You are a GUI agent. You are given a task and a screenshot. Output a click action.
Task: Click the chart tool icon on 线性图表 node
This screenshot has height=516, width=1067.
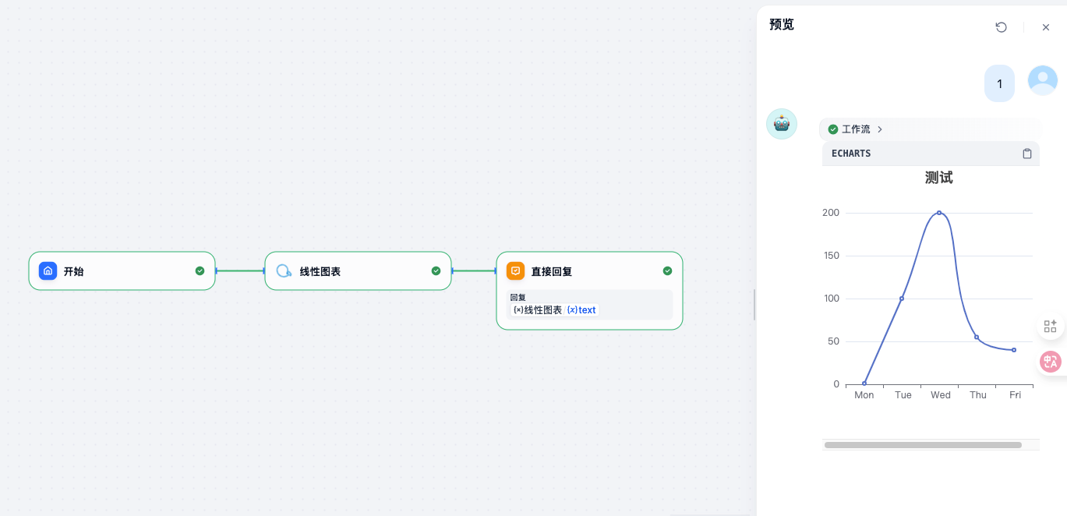[284, 271]
